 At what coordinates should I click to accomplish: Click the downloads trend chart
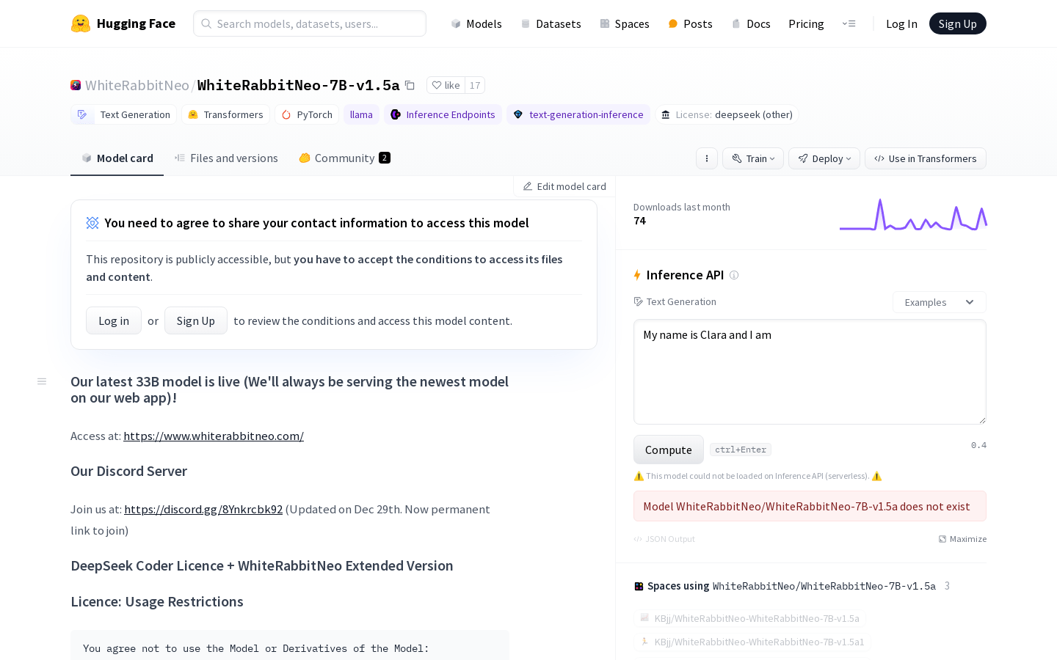click(912, 215)
